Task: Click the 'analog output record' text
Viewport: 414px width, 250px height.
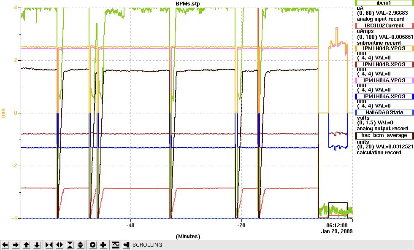Action: pos(382,129)
